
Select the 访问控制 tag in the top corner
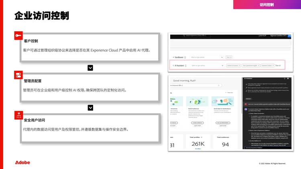267,4
